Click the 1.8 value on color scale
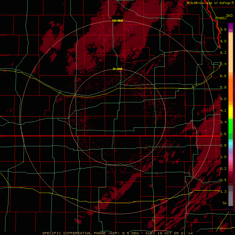Image resolution: width=235 pixels, height=235 pixels. pyautogui.click(x=223, y=145)
